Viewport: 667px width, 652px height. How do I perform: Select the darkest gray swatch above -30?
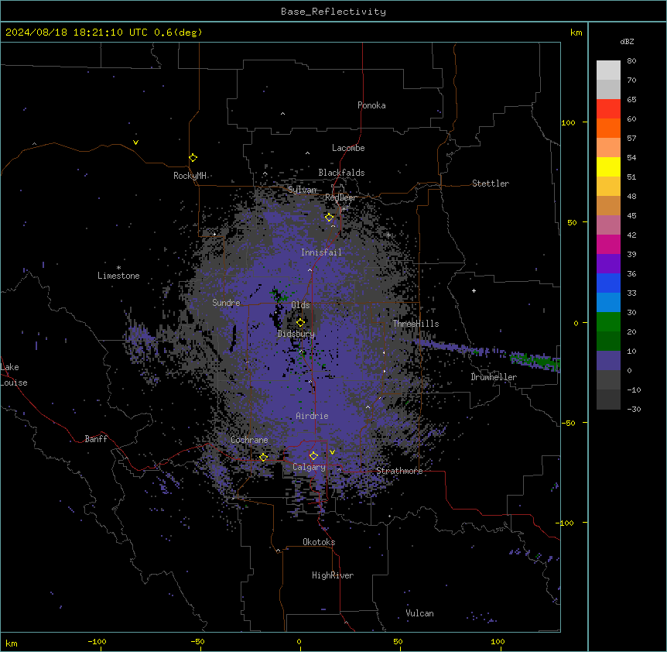[608, 400]
